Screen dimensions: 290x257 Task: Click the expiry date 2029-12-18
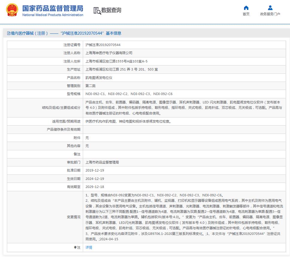(95, 187)
